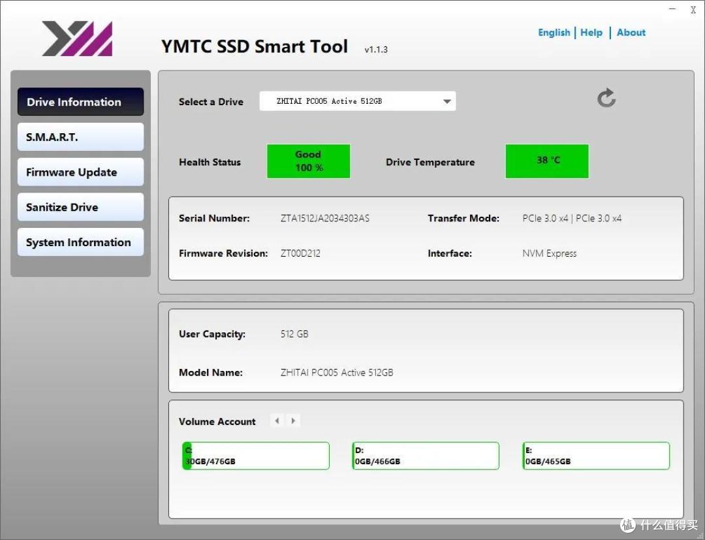
Task: Click the 38 °C temperature box
Action: pos(547,161)
